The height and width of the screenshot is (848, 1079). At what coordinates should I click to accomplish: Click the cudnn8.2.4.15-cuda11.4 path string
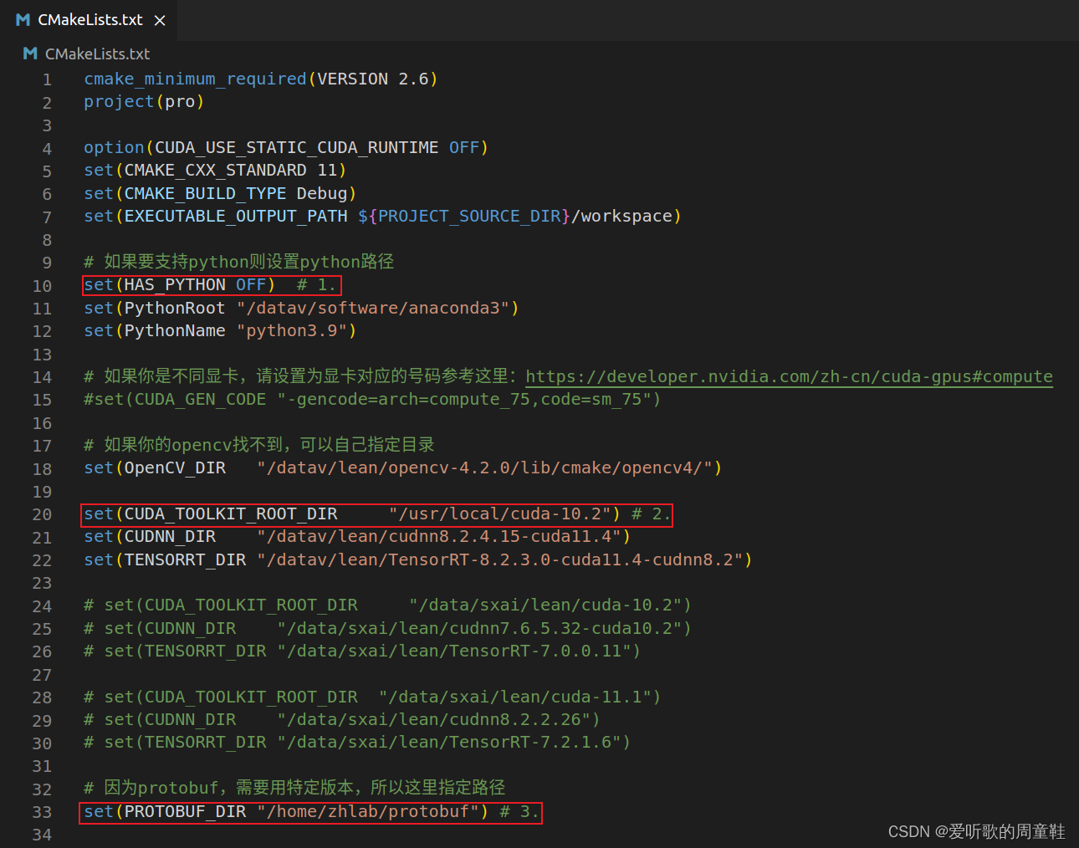439,536
